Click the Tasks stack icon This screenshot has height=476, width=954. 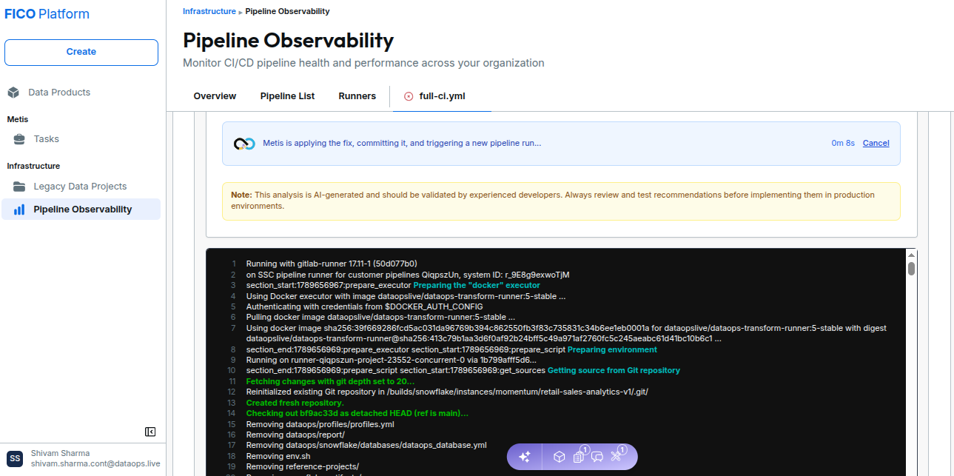coord(20,139)
